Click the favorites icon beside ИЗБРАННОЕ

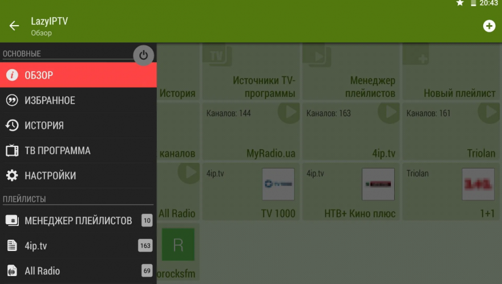click(x=12, y=100)
